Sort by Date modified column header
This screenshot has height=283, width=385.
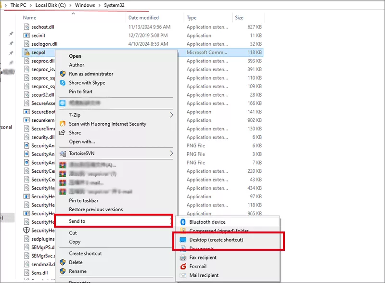pos(143,18)
